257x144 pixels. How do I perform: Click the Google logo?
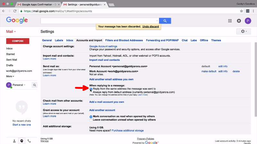[17, 20]
